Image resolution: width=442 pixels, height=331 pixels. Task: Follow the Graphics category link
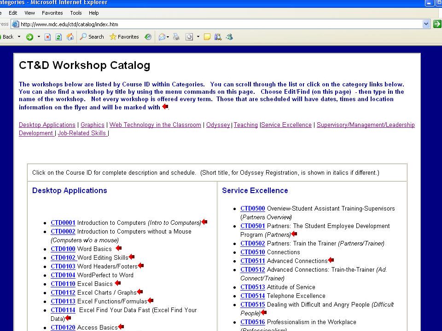(93, 125)
